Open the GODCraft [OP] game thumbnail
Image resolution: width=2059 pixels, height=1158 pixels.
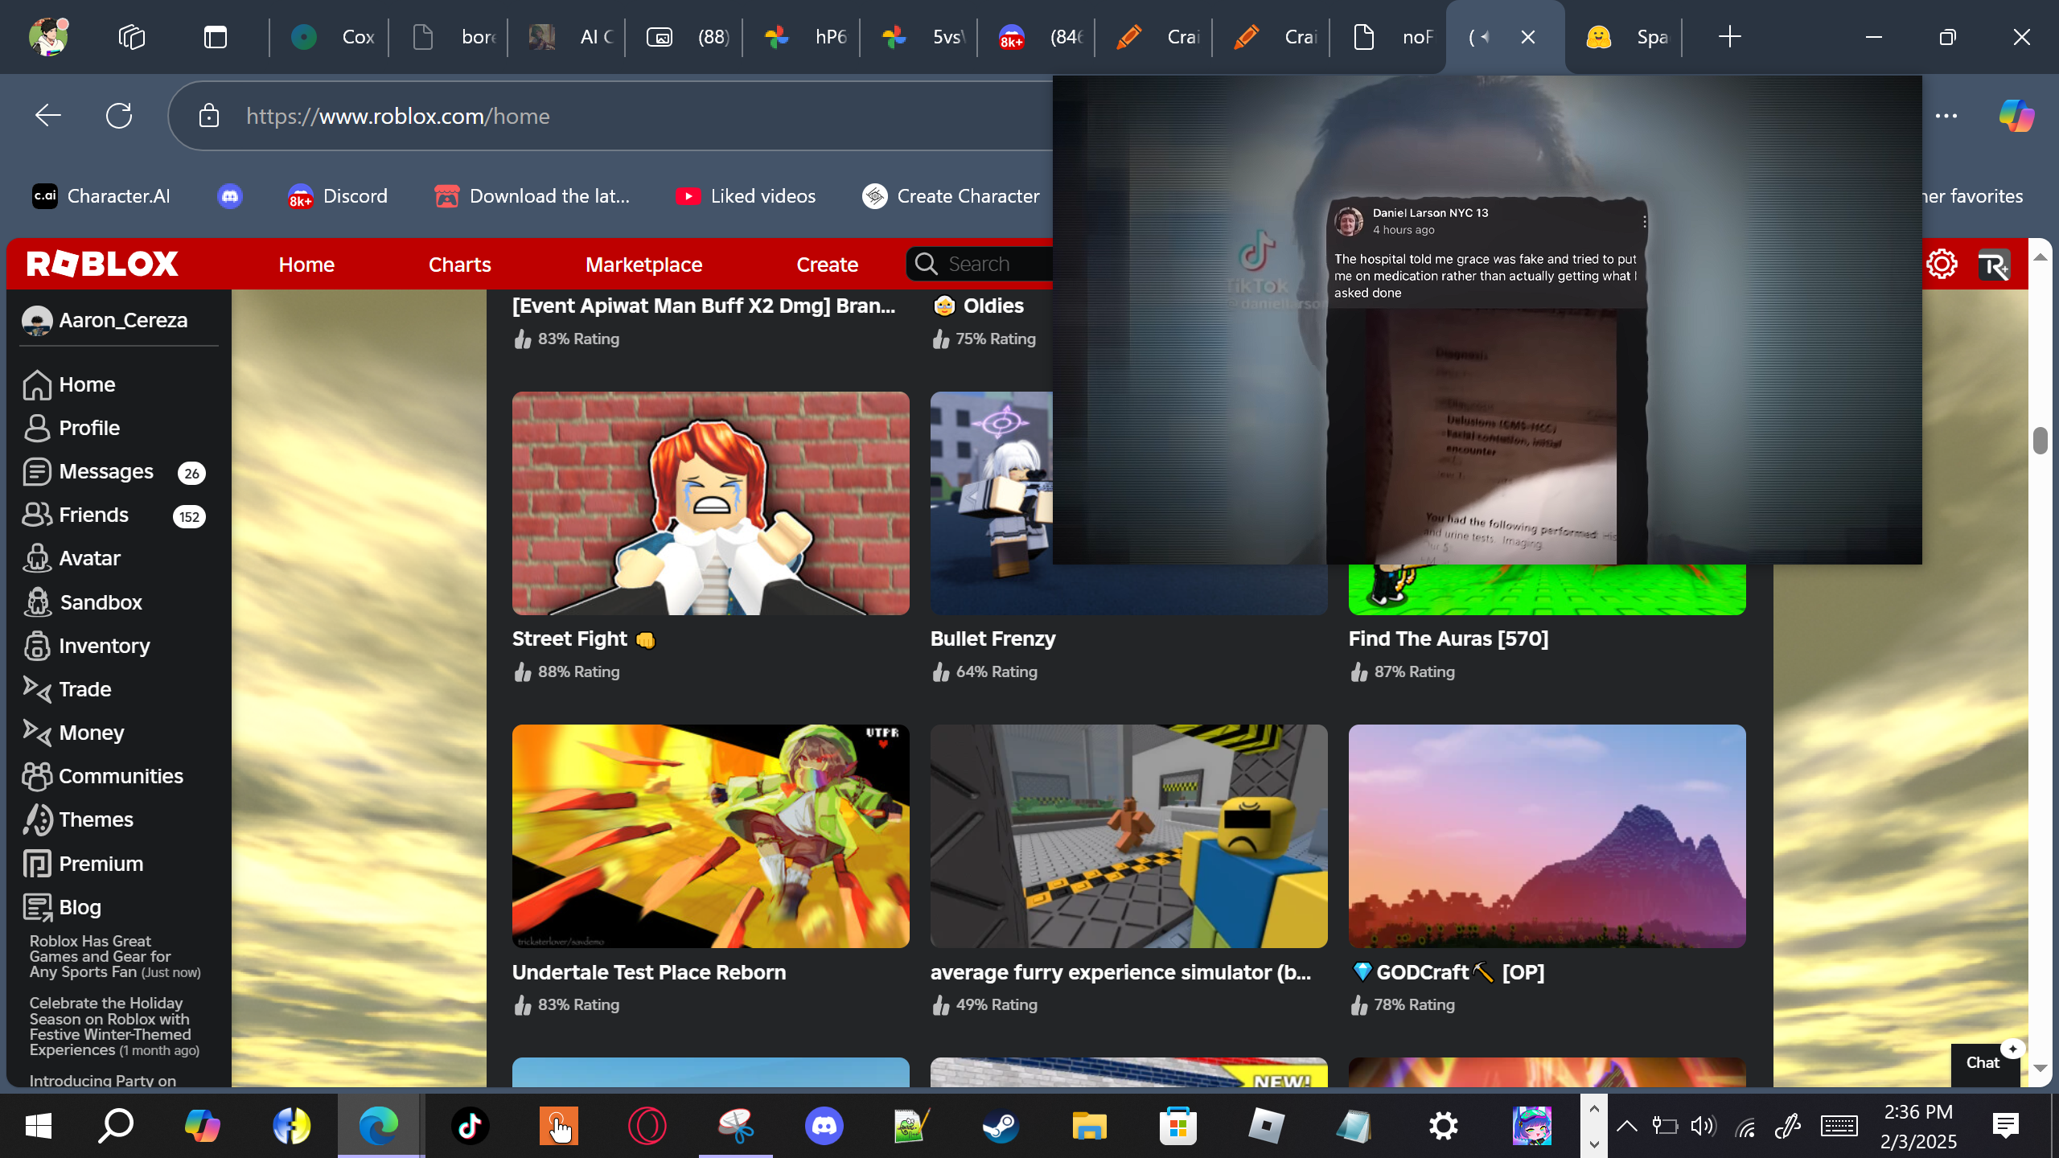tap(1547, 836)
